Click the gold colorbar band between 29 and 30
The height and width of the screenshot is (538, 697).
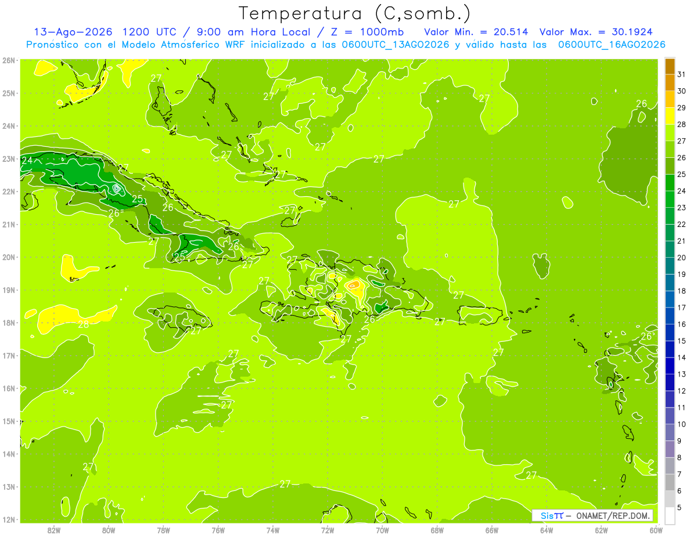[x=670, y=100]
